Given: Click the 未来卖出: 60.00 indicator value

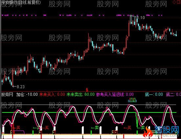Looking at the screenshot, I should click(80, 94).
